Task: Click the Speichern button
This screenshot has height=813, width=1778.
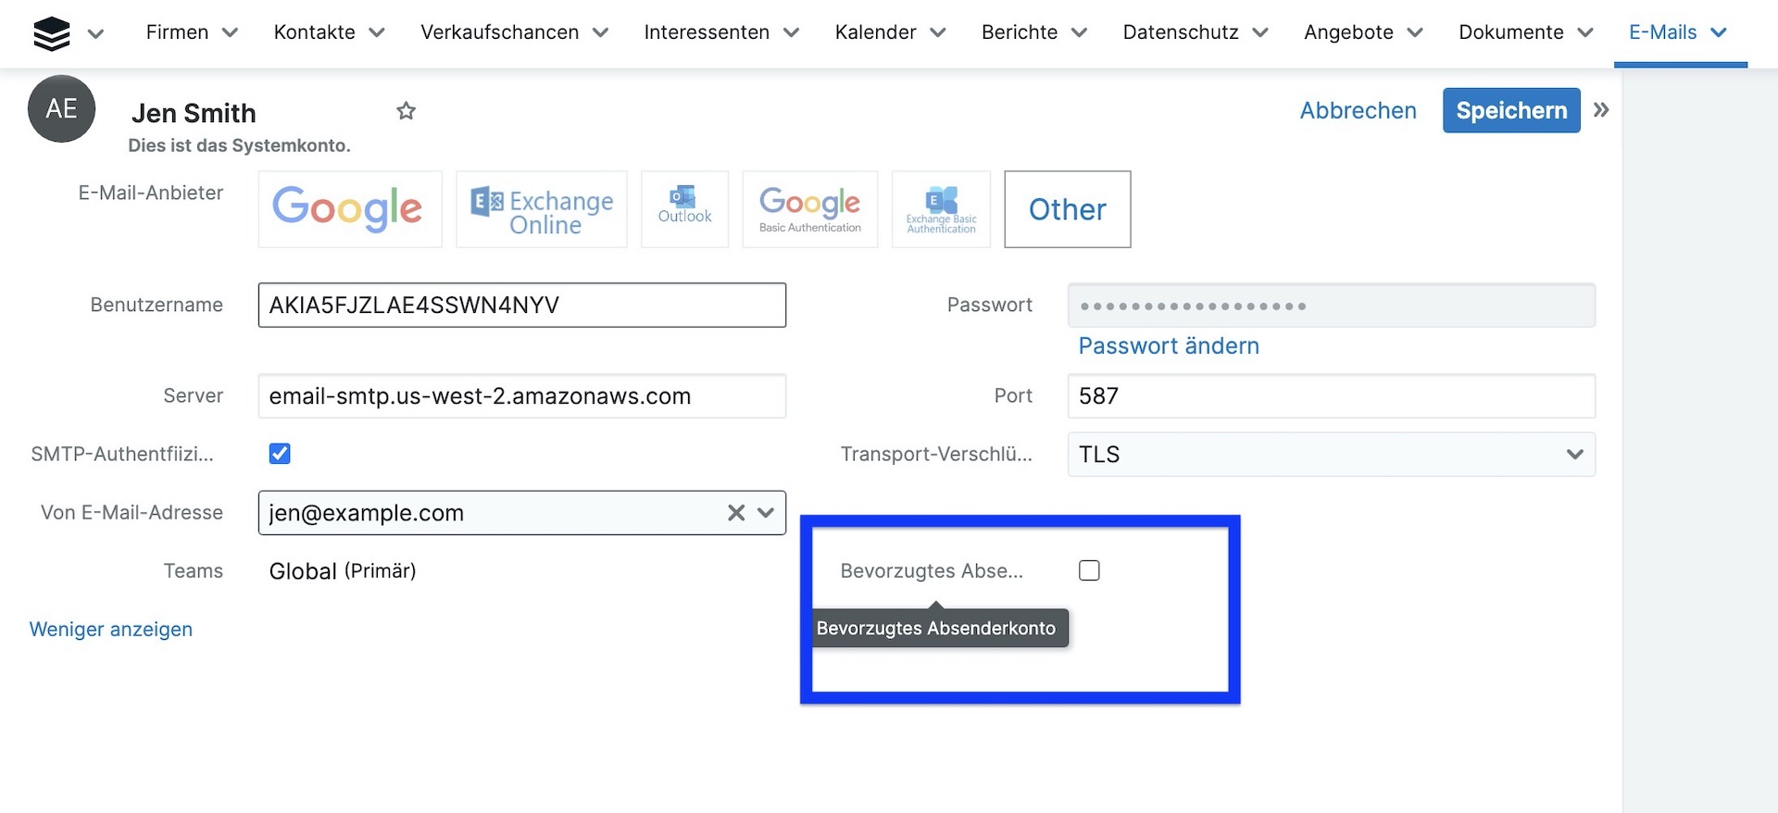Action: point(1510,110)
